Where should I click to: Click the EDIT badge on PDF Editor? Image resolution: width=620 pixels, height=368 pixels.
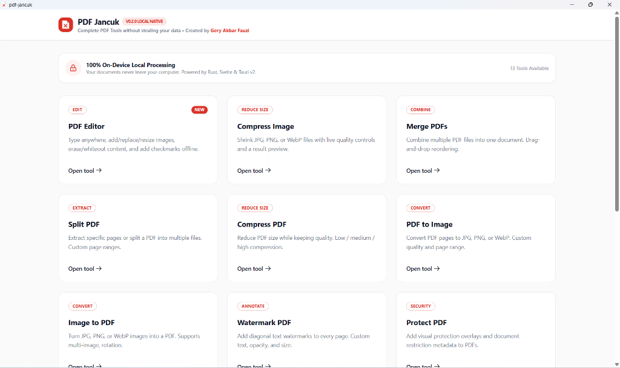click(77, 109)
